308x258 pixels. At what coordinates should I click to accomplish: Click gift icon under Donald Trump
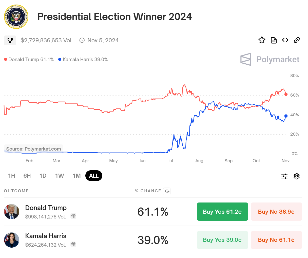73,216
